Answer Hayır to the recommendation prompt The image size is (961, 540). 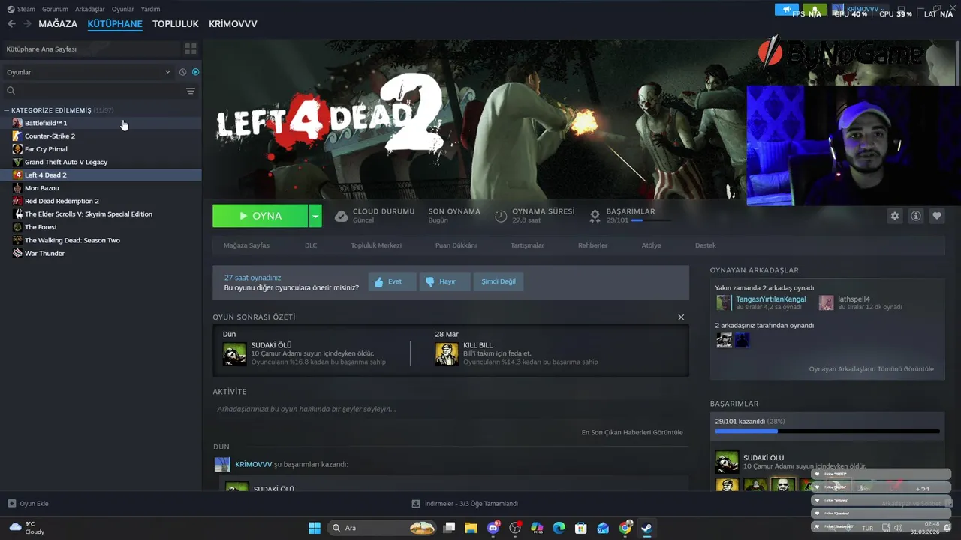[x=444, y=281]
